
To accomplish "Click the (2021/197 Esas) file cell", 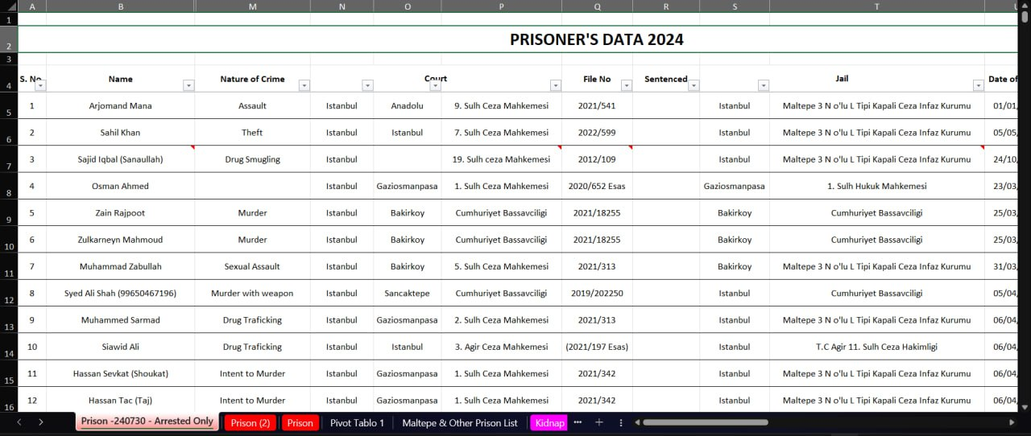I will (x=598, y=347).
